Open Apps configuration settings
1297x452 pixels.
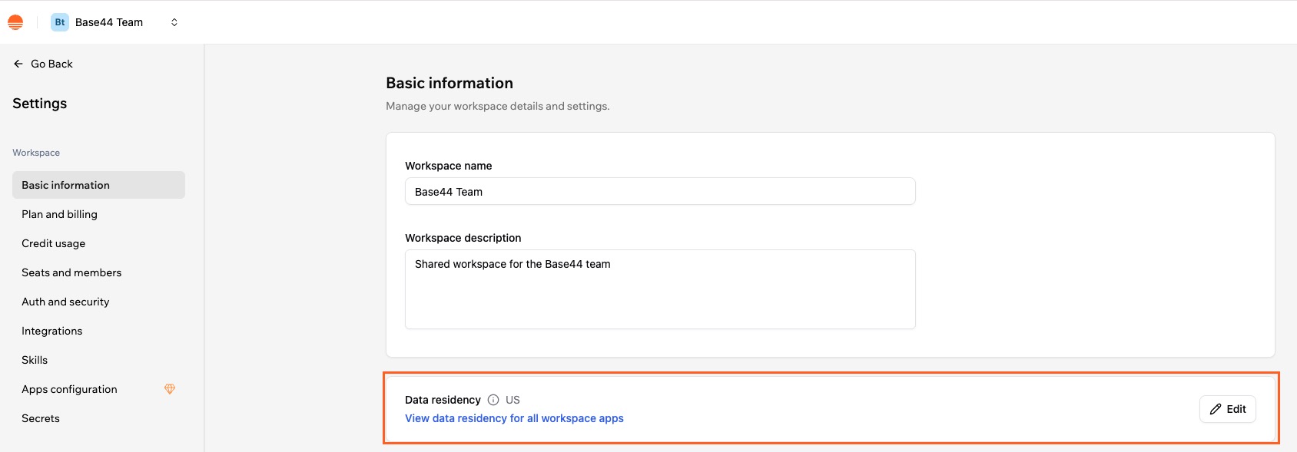98,389
